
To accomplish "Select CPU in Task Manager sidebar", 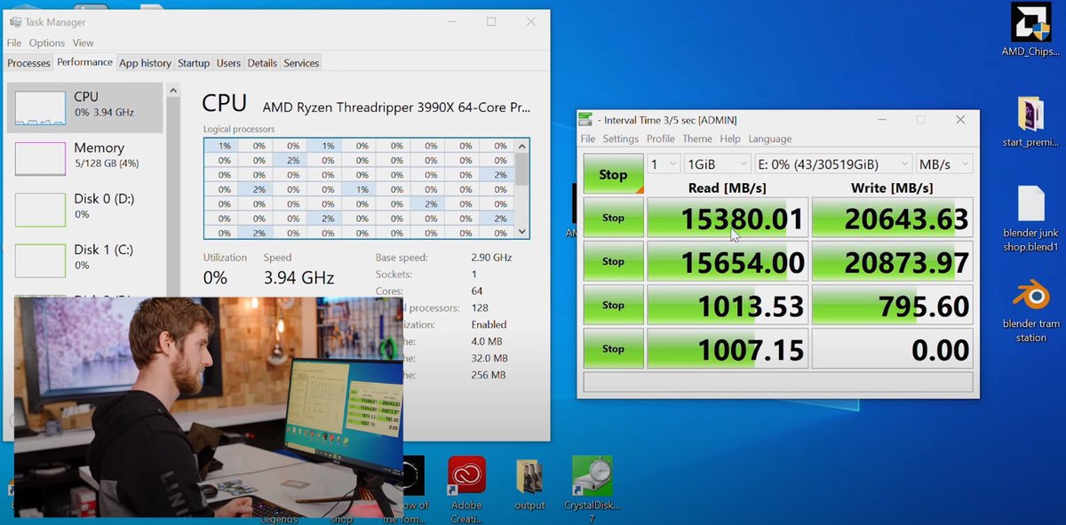I will 84,105.
